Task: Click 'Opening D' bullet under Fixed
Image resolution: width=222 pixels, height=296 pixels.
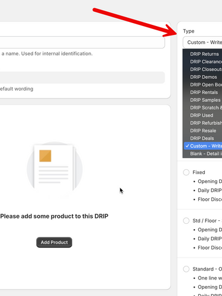Action: tap(210, 181)
